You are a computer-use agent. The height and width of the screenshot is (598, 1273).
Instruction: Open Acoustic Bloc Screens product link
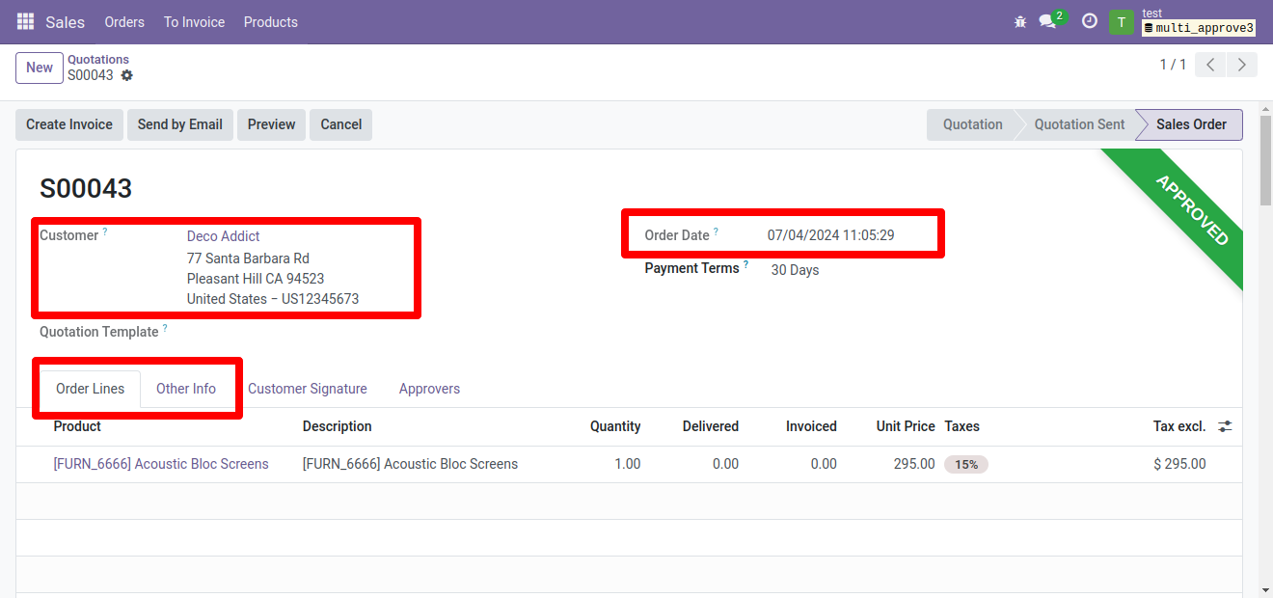pos(161,464)
